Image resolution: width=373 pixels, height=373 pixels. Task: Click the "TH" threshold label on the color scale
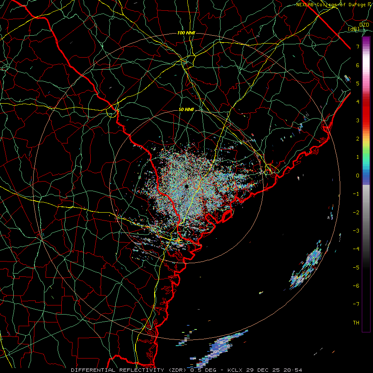pos(356,323)
